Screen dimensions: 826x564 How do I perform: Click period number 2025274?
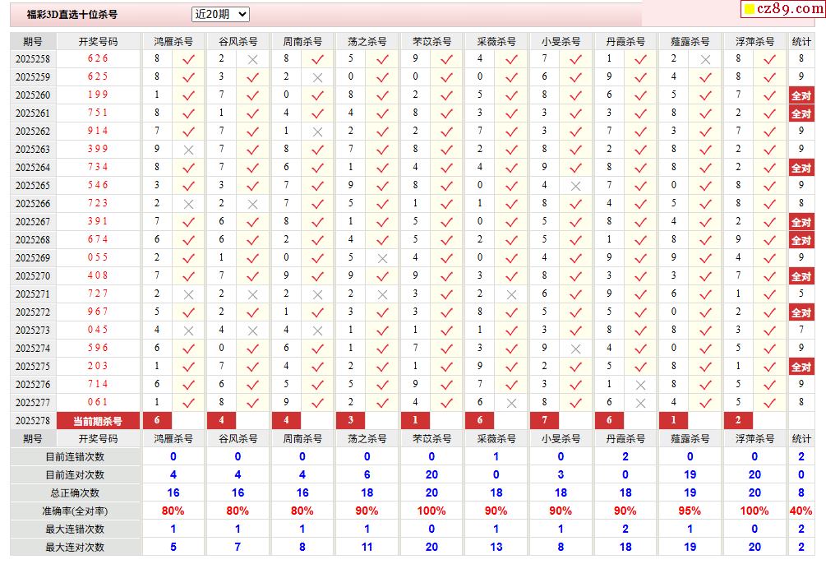pyautogui.click(x=33, y=349)
